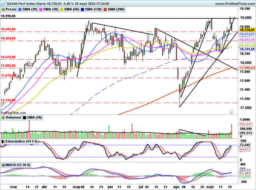Click the jul date on the time axis
The image size is (256, 190).
(141, 187)
